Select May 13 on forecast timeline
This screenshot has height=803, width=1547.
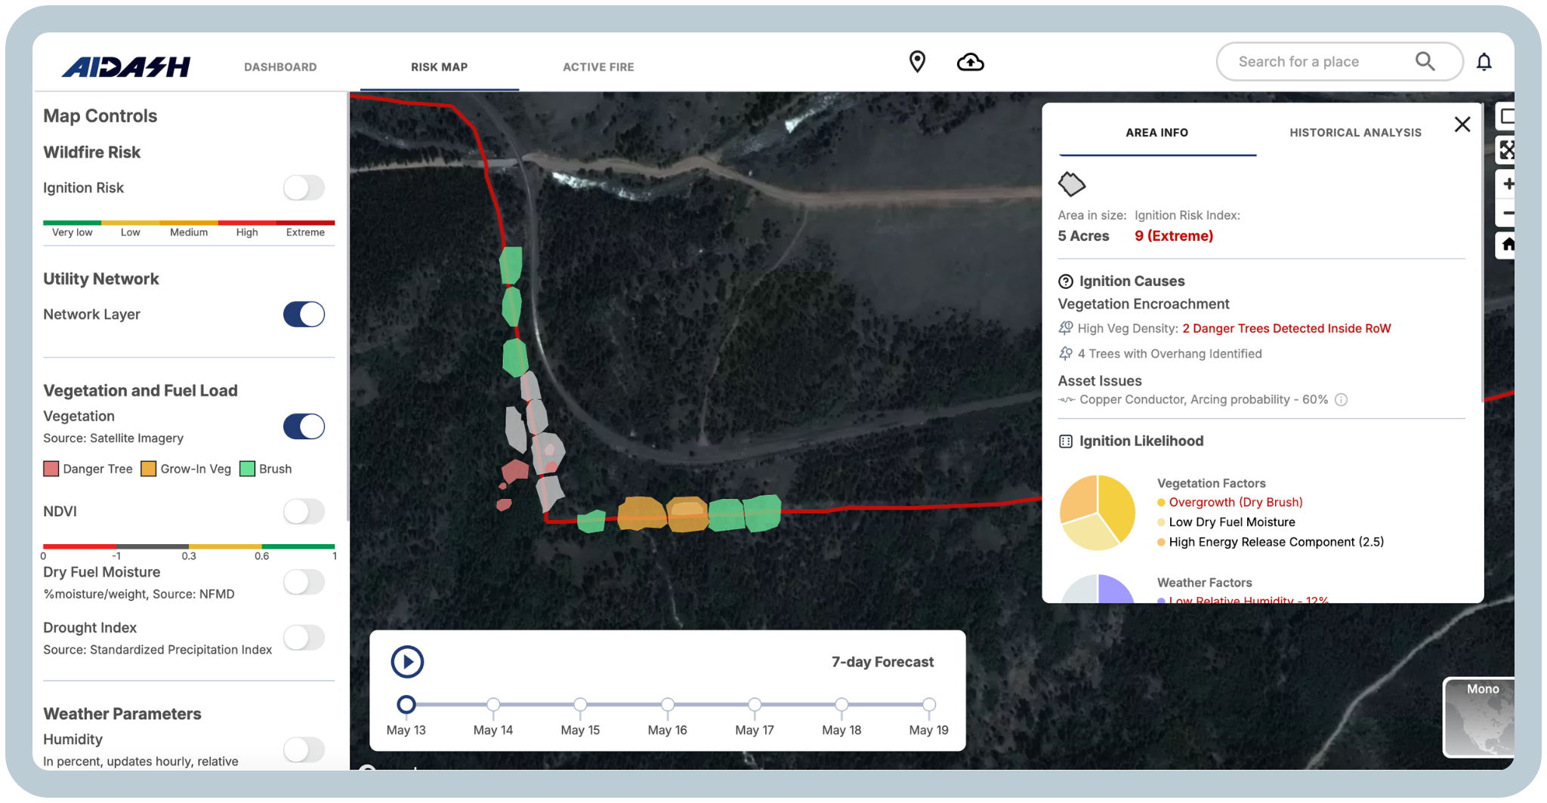point(406,705)
